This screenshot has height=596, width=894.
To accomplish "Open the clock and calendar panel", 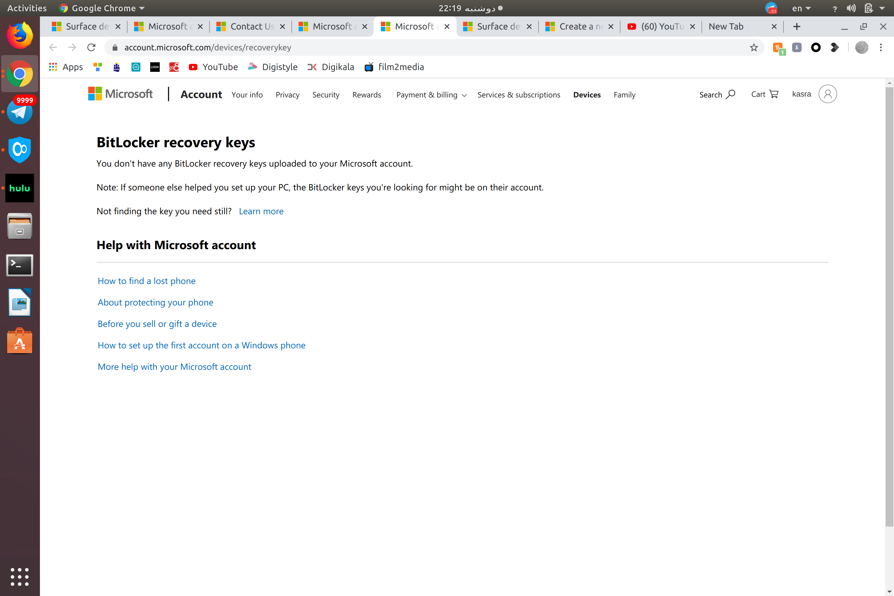I will [471, 8].
